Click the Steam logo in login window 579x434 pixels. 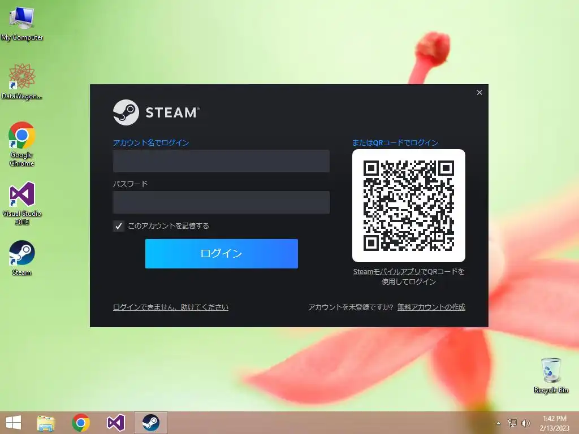[156, 112]
